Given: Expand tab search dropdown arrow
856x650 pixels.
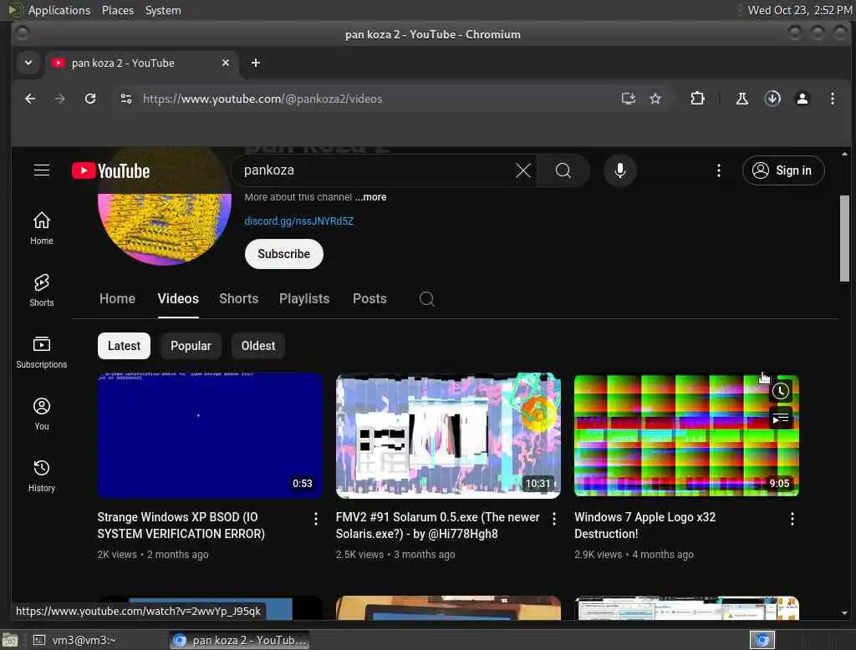Looking at the screenshot, I should coord(28,63).
